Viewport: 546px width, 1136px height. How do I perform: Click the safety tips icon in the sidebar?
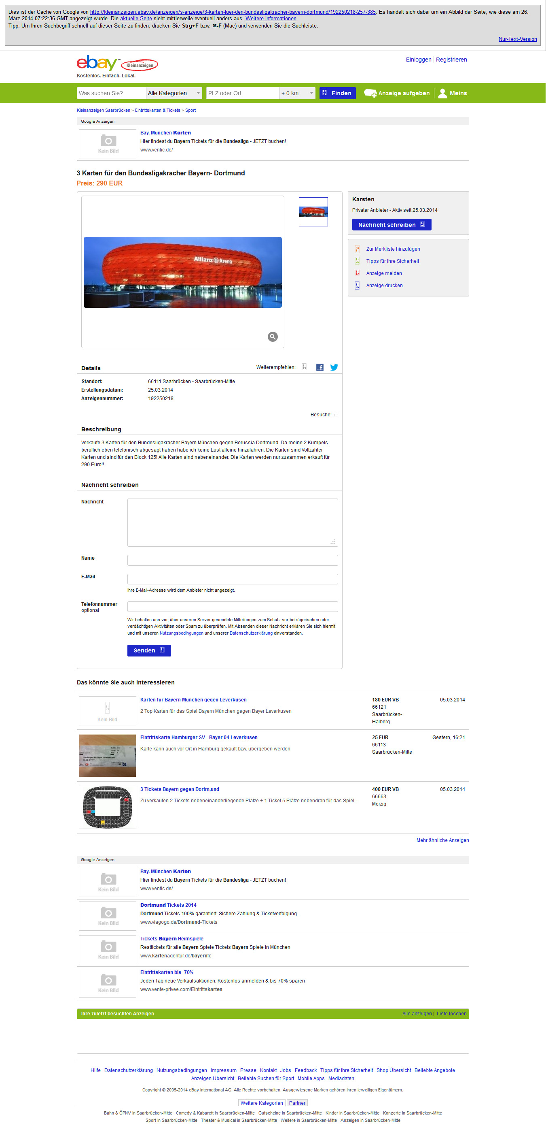coord(357,261)
